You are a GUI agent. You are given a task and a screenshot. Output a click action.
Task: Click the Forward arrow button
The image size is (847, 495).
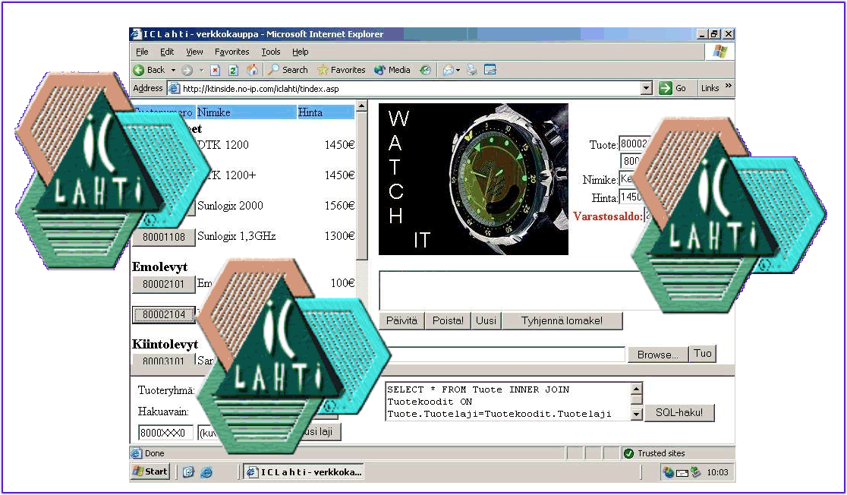[x=187, y=70]
